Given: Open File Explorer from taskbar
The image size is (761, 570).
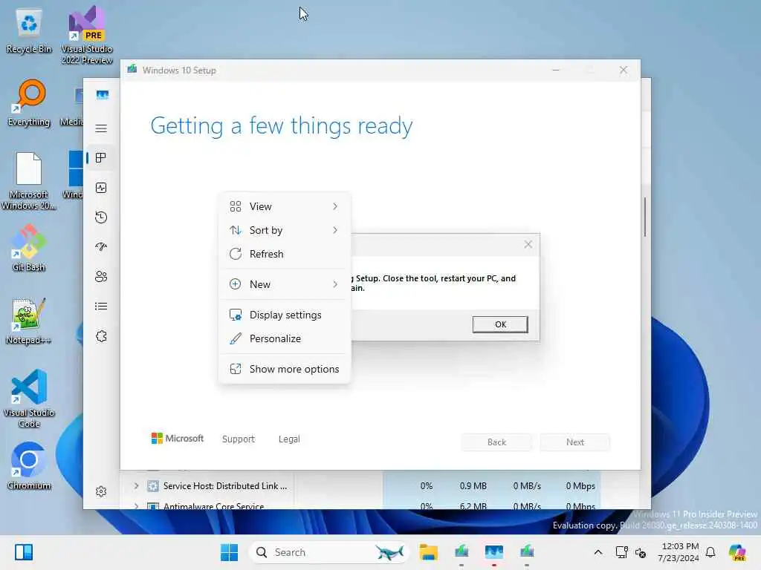Looking at the screenshot, I should pos(429,552).
